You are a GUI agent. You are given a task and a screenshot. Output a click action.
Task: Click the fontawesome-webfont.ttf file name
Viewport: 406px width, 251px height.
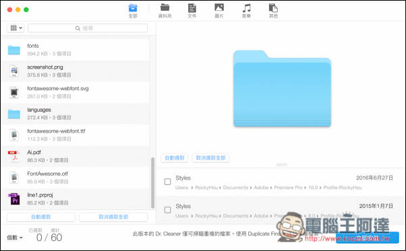coord(56,131)
